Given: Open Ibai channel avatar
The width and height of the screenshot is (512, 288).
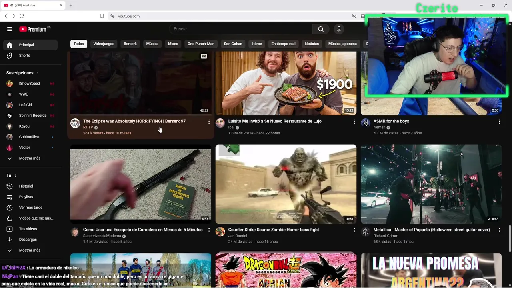Looking at the screenshot, I should [x=220, y=123].
